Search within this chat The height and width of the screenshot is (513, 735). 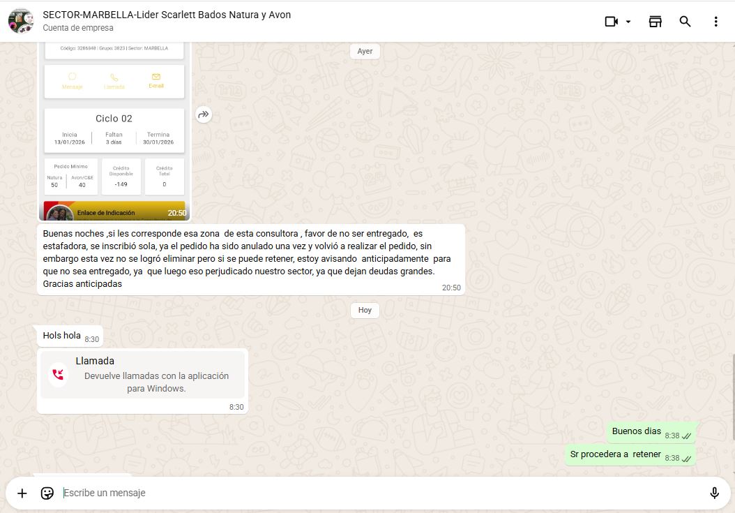pyautogui.click(x=685, y=22)
